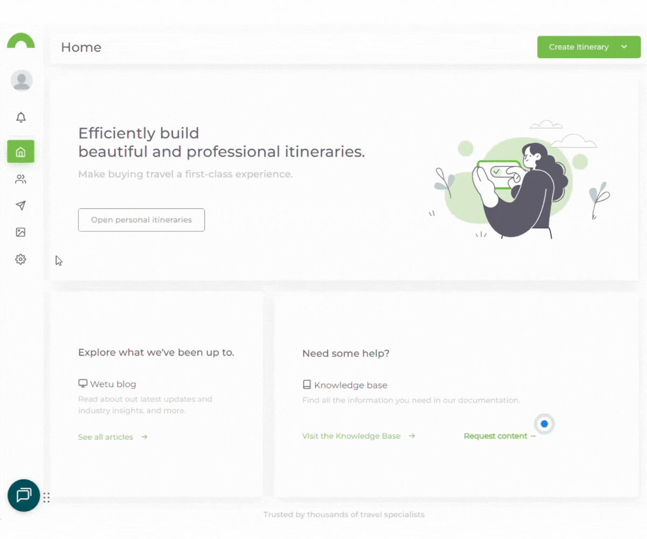Click the paper plane sidebar icon
This screenshot has width=647, height=539.
pos(21,205)
